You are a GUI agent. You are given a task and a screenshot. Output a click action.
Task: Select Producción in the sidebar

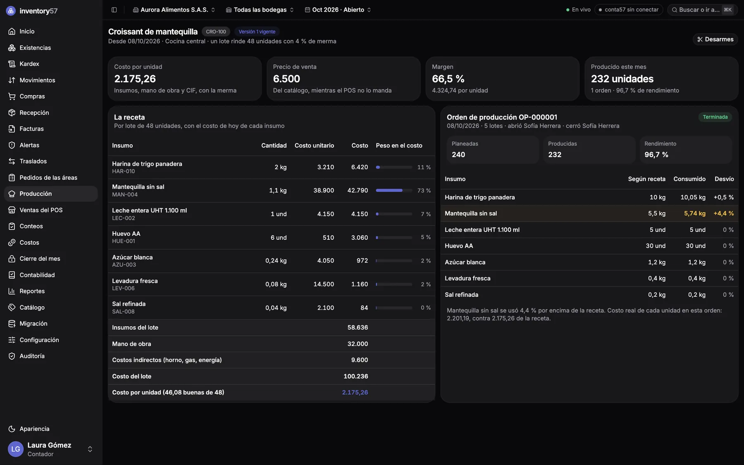tap(51, 194)
